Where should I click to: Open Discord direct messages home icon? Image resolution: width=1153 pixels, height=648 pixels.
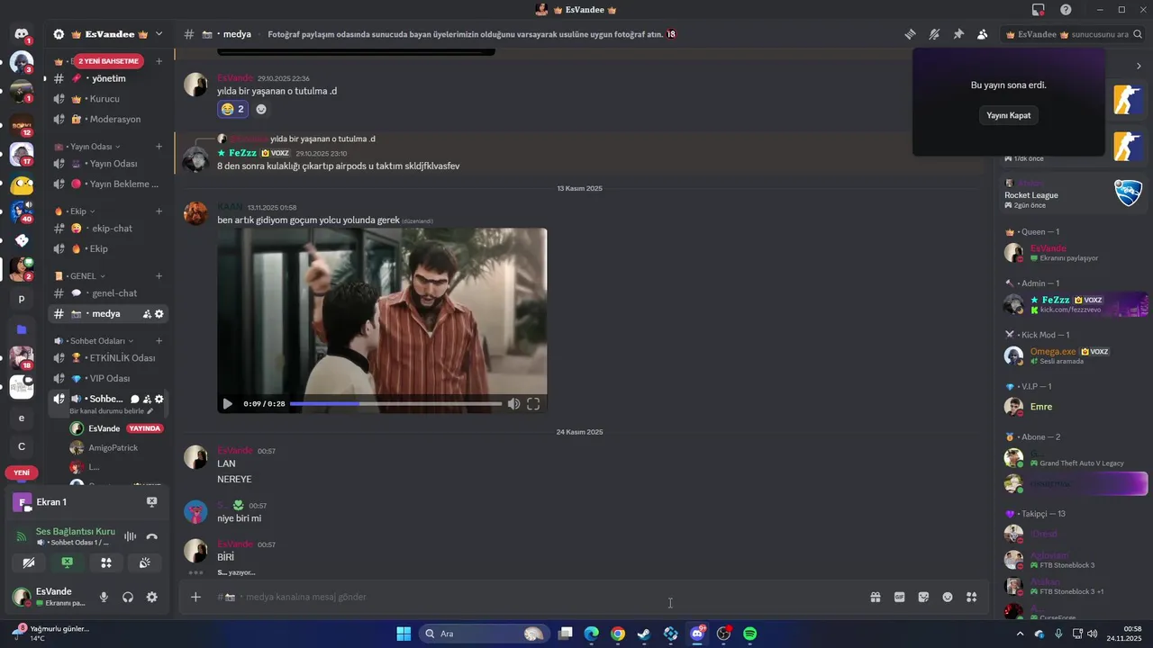click(x=22, y=34)
